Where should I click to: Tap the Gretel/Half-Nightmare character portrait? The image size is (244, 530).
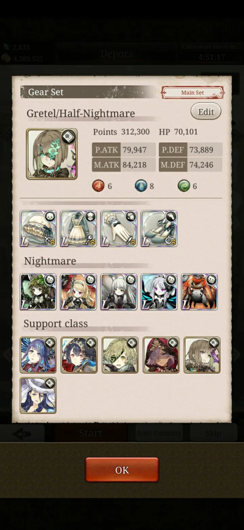52,154
